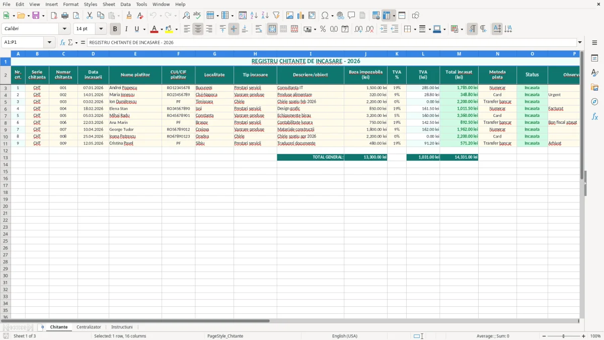Open sidebar Gallery panel
The height and width of the screenshot is (340, 604).
tap(594, 88)
